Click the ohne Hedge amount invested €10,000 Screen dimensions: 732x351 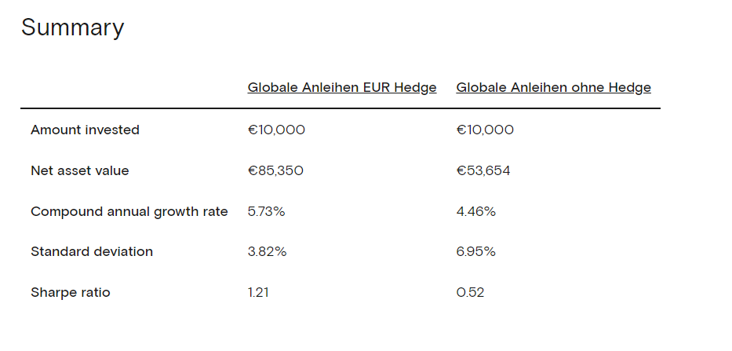[485, 130]
